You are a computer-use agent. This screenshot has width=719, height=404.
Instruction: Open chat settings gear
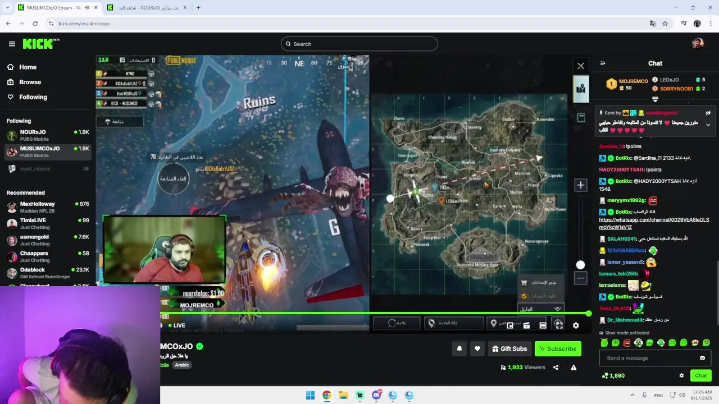681,376
